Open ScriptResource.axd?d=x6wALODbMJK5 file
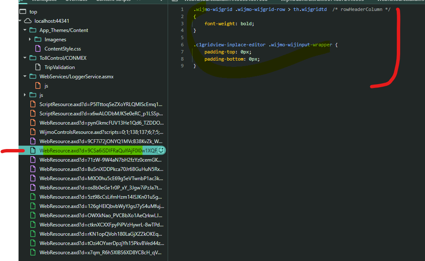Image resolution: width=425 pixels, height=261 pixels. point(101,114)
